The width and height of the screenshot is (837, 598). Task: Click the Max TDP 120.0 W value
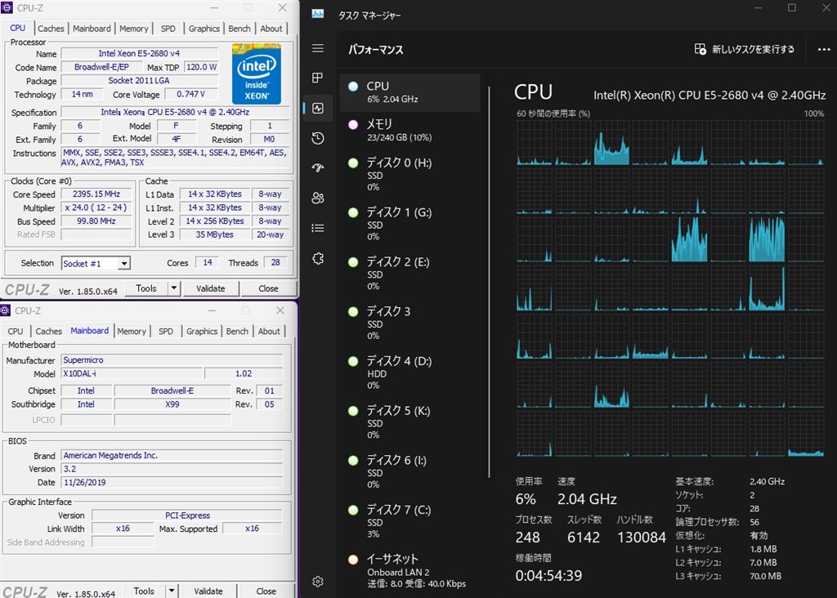pos(201,67)
